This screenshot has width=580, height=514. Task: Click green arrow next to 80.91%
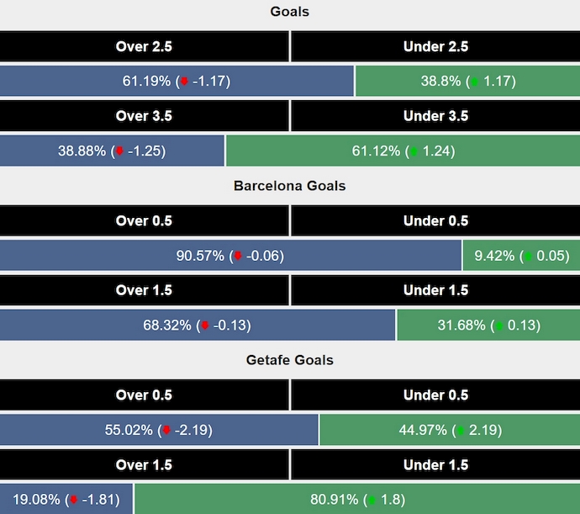(x=369, y=500)
